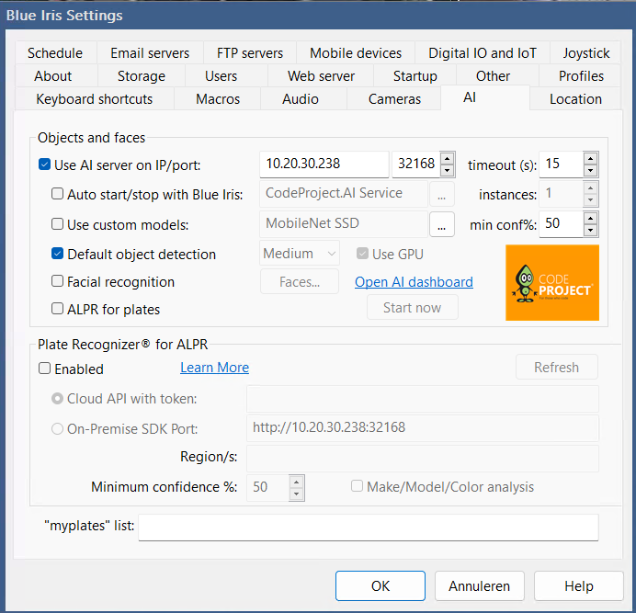Viewport: 636px width, 613px height.
Task: Enable Plate Recognizer for ALPR
Action: (x=44, y=368)
